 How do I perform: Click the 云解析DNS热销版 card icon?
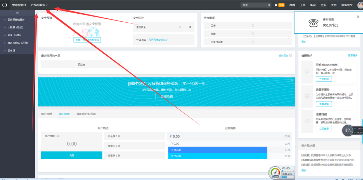307,71
